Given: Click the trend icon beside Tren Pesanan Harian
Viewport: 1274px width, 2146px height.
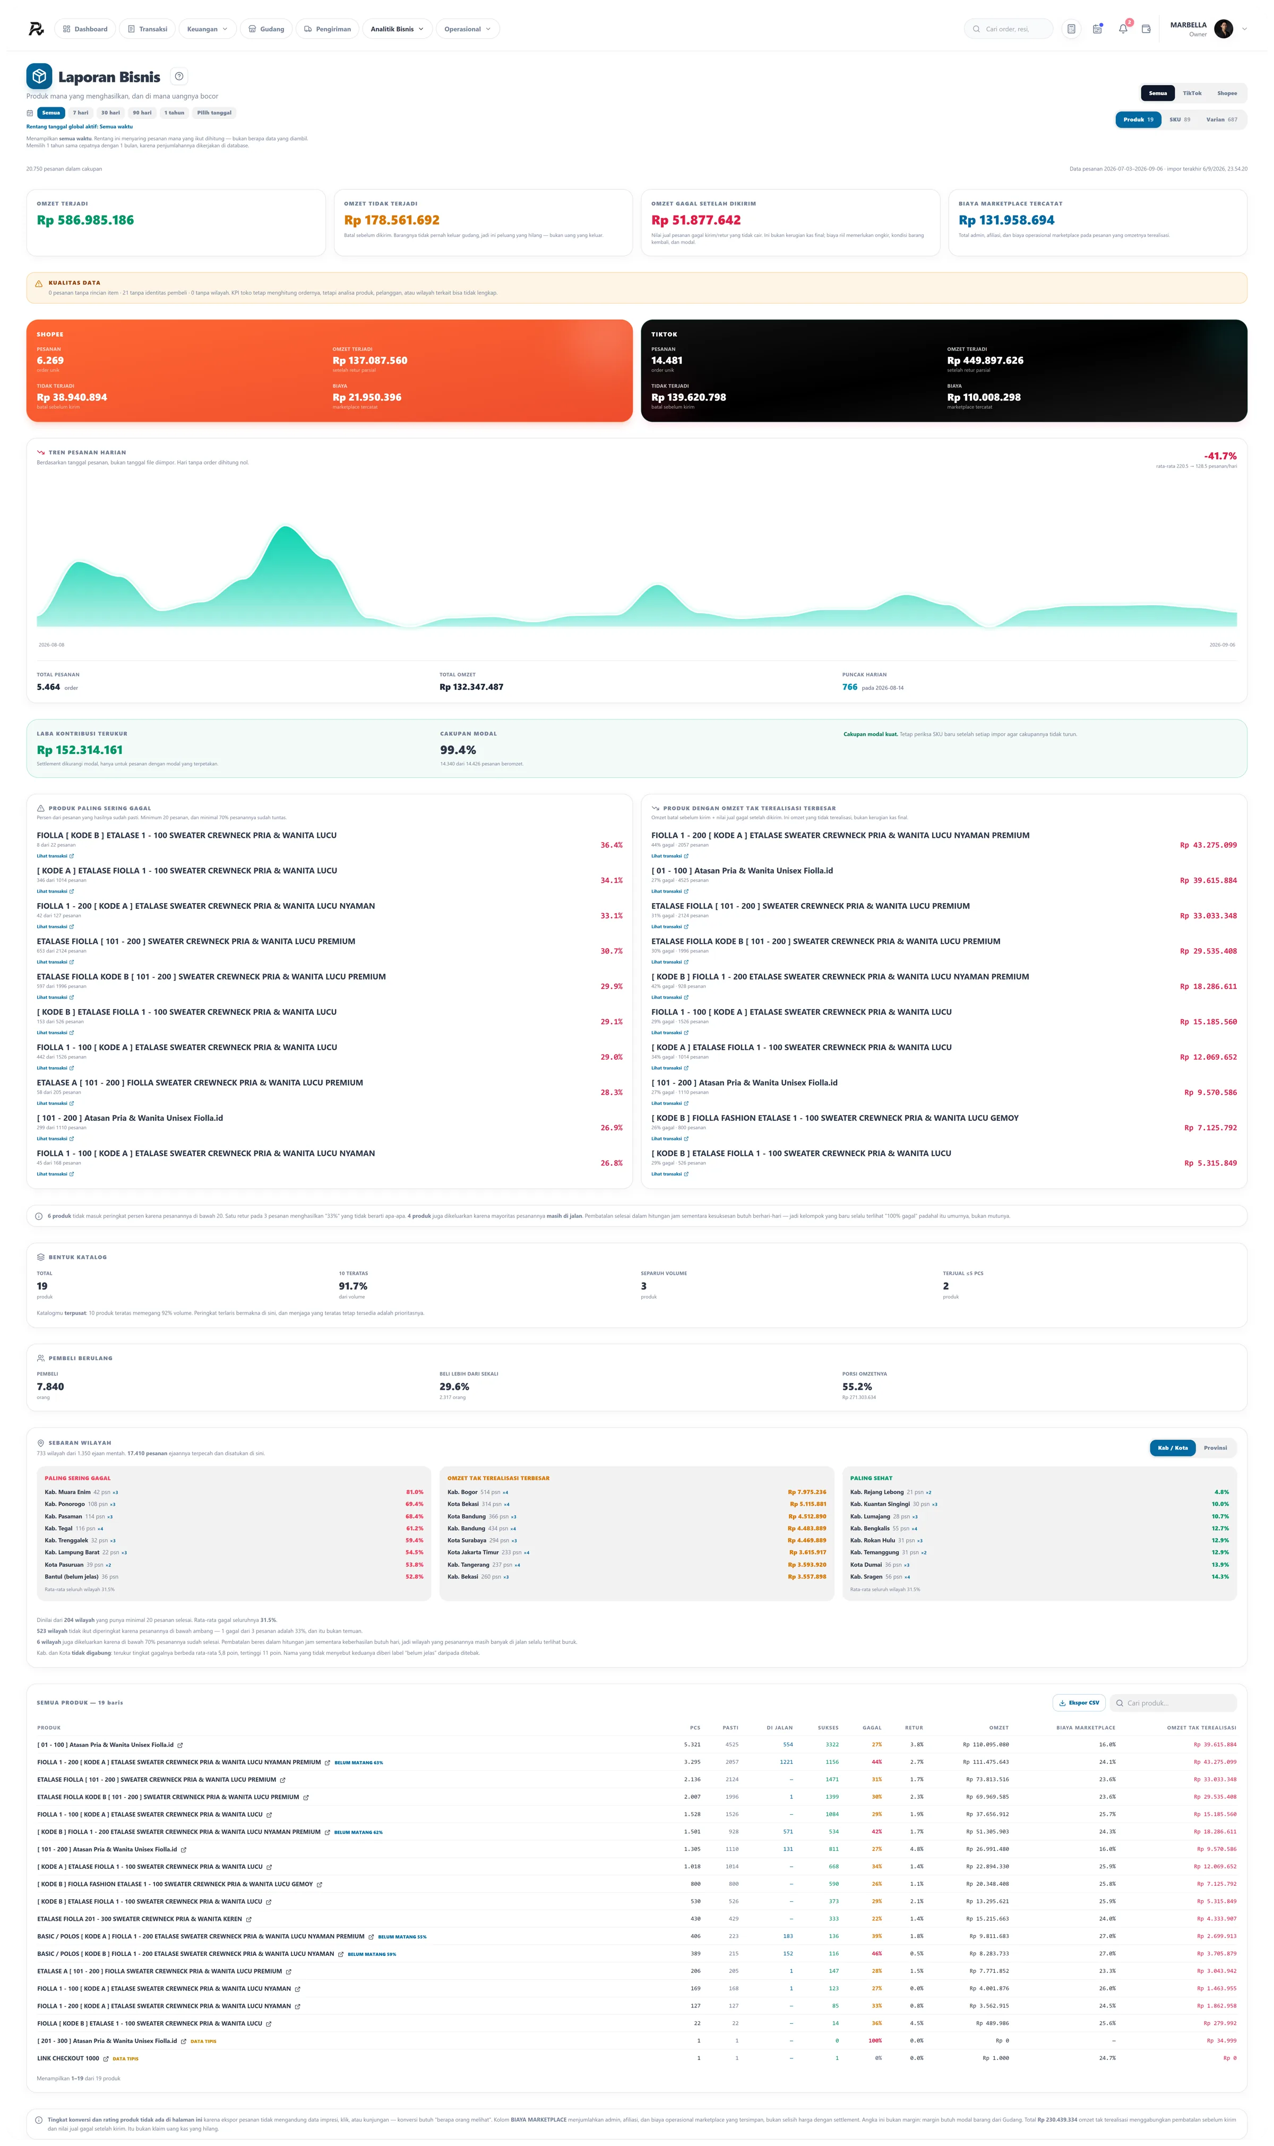Looking at the screenshot, I should click(x=40, y=452).
